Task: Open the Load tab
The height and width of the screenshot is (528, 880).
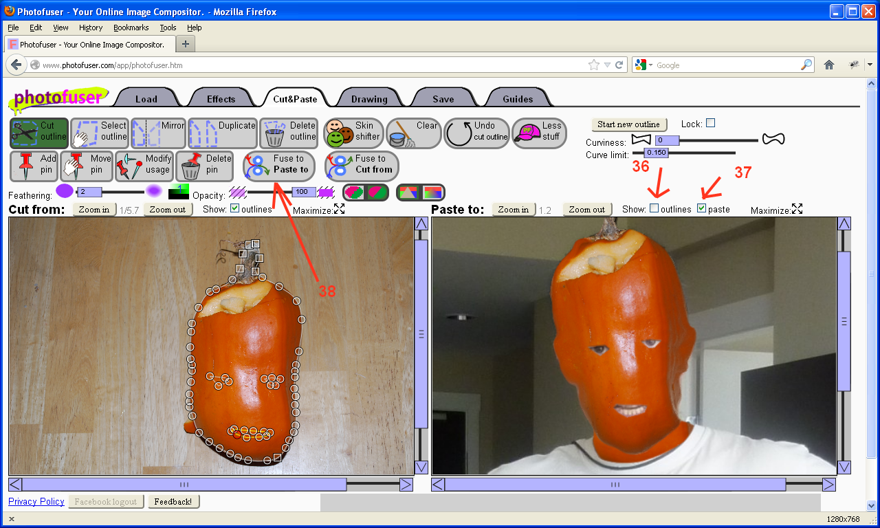Action: pyautogui.click(x=146, y=99)
